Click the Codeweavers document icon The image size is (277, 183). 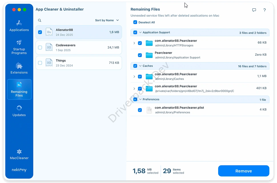(x=49, y=47)
